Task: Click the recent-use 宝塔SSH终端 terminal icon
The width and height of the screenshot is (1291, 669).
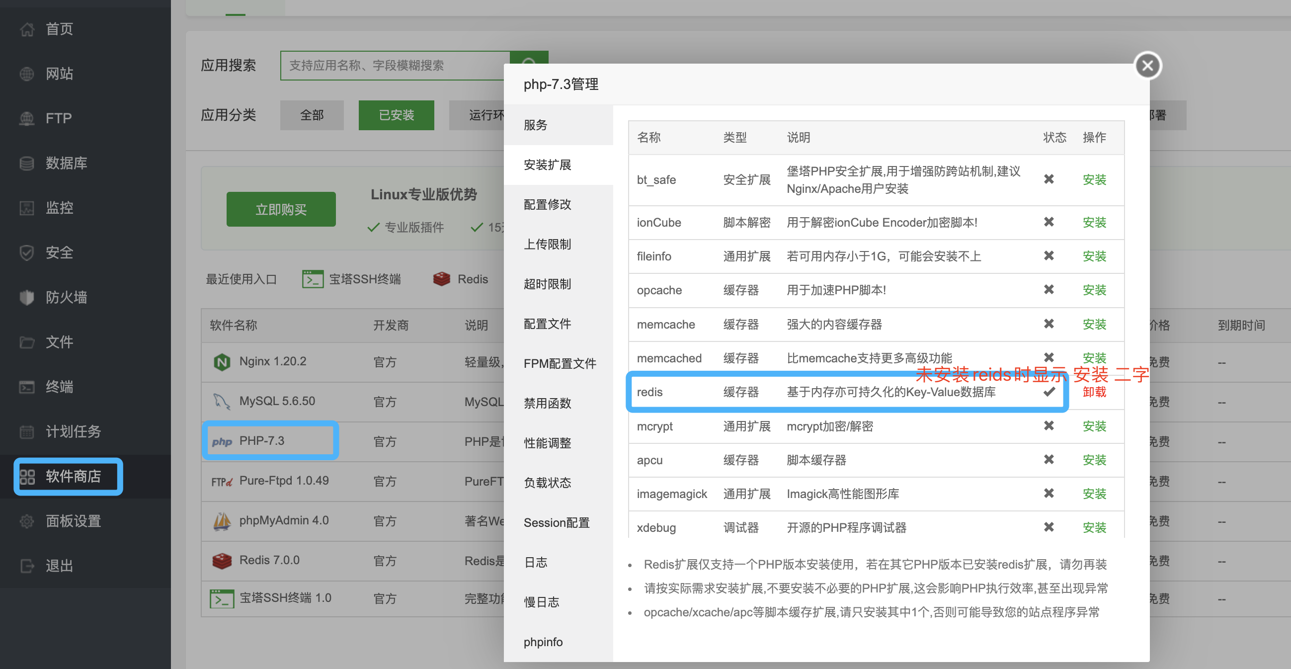Action: (313, 279)
